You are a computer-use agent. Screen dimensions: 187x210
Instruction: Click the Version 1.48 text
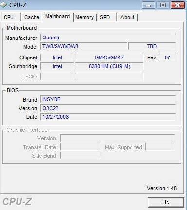(x=162, y=188)
